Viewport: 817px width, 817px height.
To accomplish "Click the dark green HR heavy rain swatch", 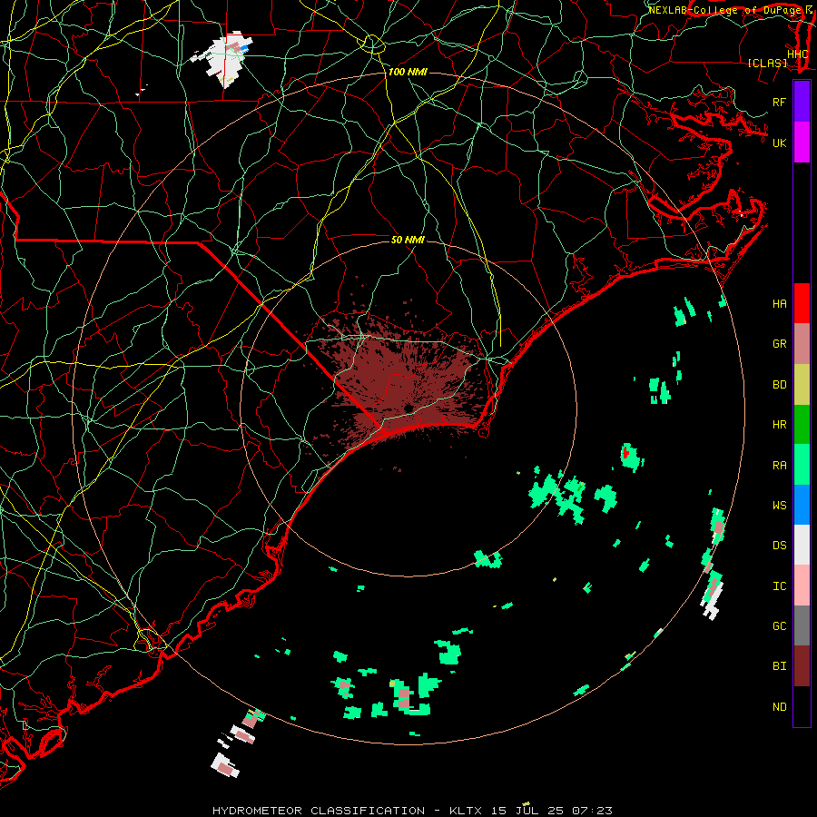I will pyautogui.click(x=802, y=425).
